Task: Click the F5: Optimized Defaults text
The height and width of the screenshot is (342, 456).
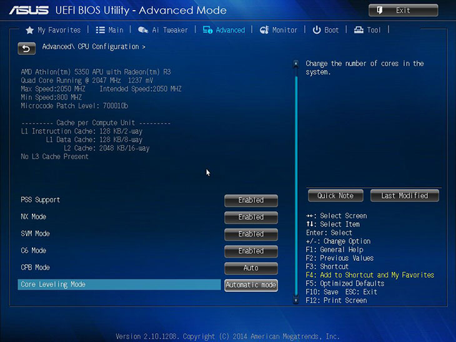Action: pos(345,283)
